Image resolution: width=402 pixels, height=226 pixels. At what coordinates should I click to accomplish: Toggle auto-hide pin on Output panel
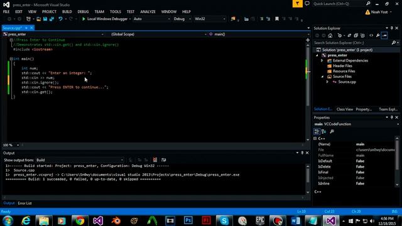tap(302, 153)
